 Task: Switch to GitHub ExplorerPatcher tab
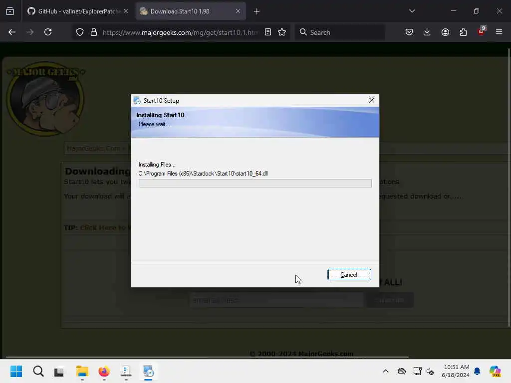click(x=78, y=11)
